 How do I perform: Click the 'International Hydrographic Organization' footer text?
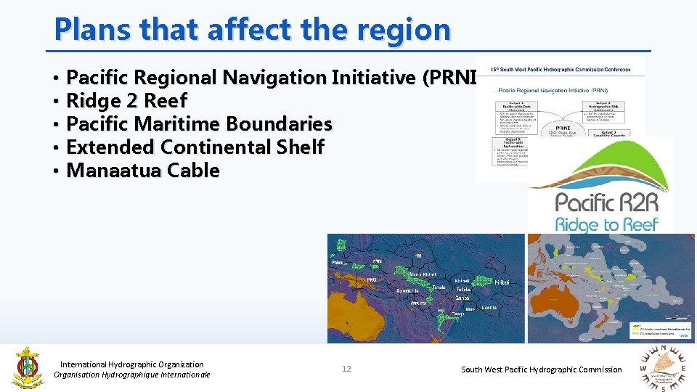point(131,364)
